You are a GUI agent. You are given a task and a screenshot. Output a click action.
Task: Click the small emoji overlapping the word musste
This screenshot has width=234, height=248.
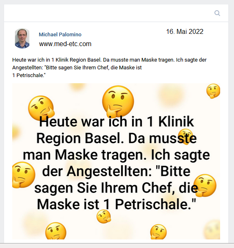coord(185,137)
